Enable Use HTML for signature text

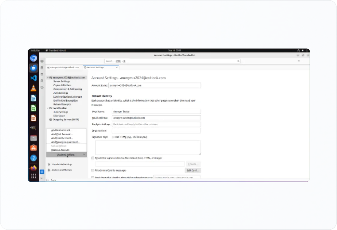(x=113, y=137)
